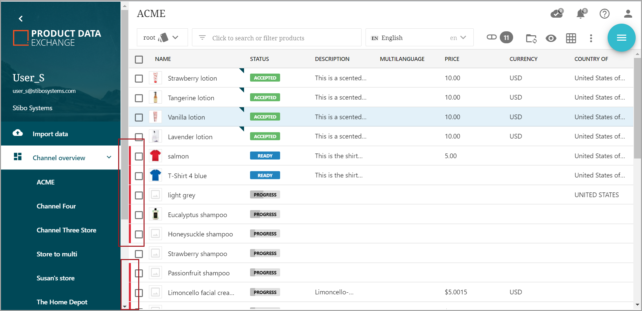The height and width of the screenshot is (311, 642).
Task: Switch to the grid view icon
Action: (571, 38)
